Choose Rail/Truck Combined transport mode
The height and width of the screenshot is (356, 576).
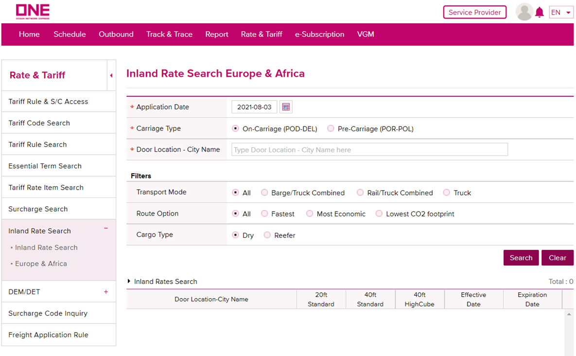(360, 193)
